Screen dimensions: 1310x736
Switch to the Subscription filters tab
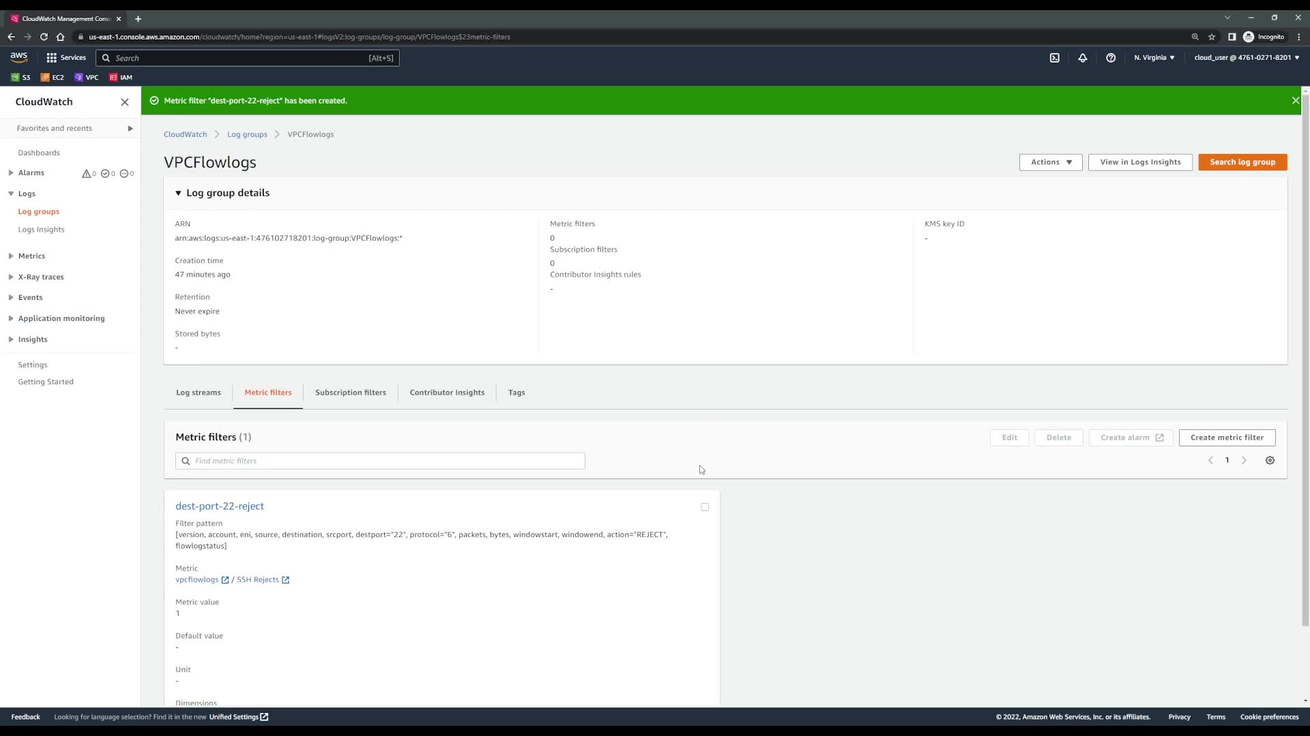(350, 393)
